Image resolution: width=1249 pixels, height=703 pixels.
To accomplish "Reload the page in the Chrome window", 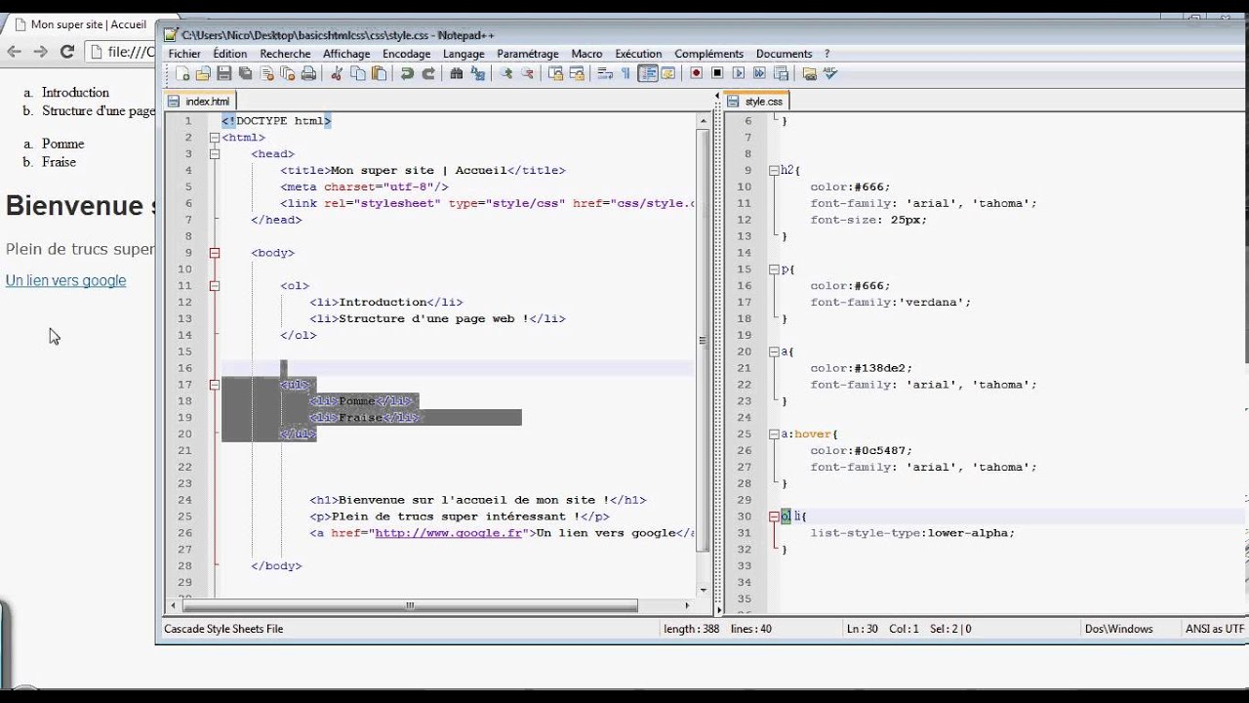I will (66, 52).
